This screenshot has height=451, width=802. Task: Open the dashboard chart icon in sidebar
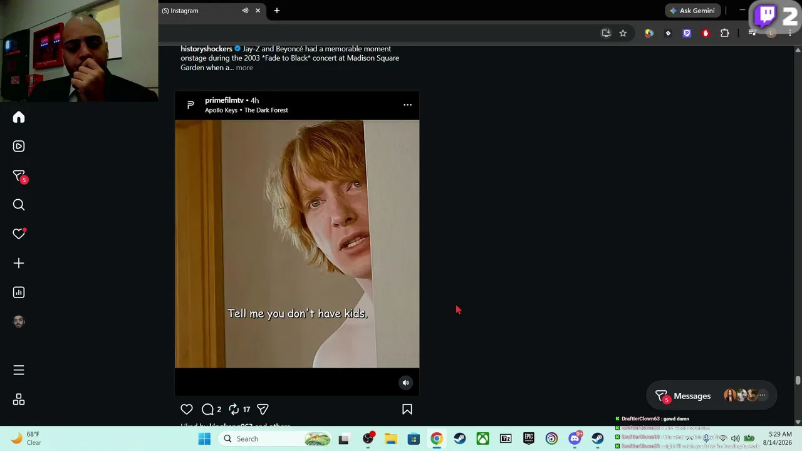[x=19, y=292]
